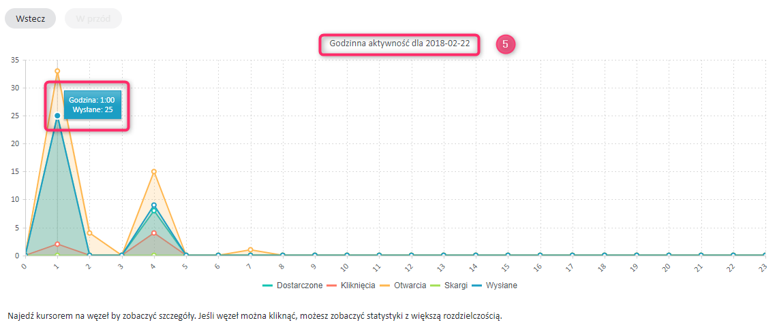Click the Wstecz back button
777x329 pixels.
pyautogui.click(x=30, y=18)
